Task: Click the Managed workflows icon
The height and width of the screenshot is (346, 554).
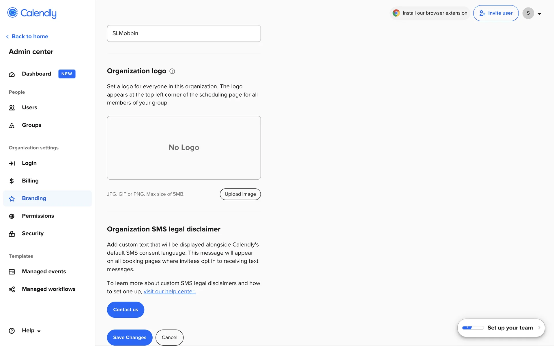Action: [12, 289]
